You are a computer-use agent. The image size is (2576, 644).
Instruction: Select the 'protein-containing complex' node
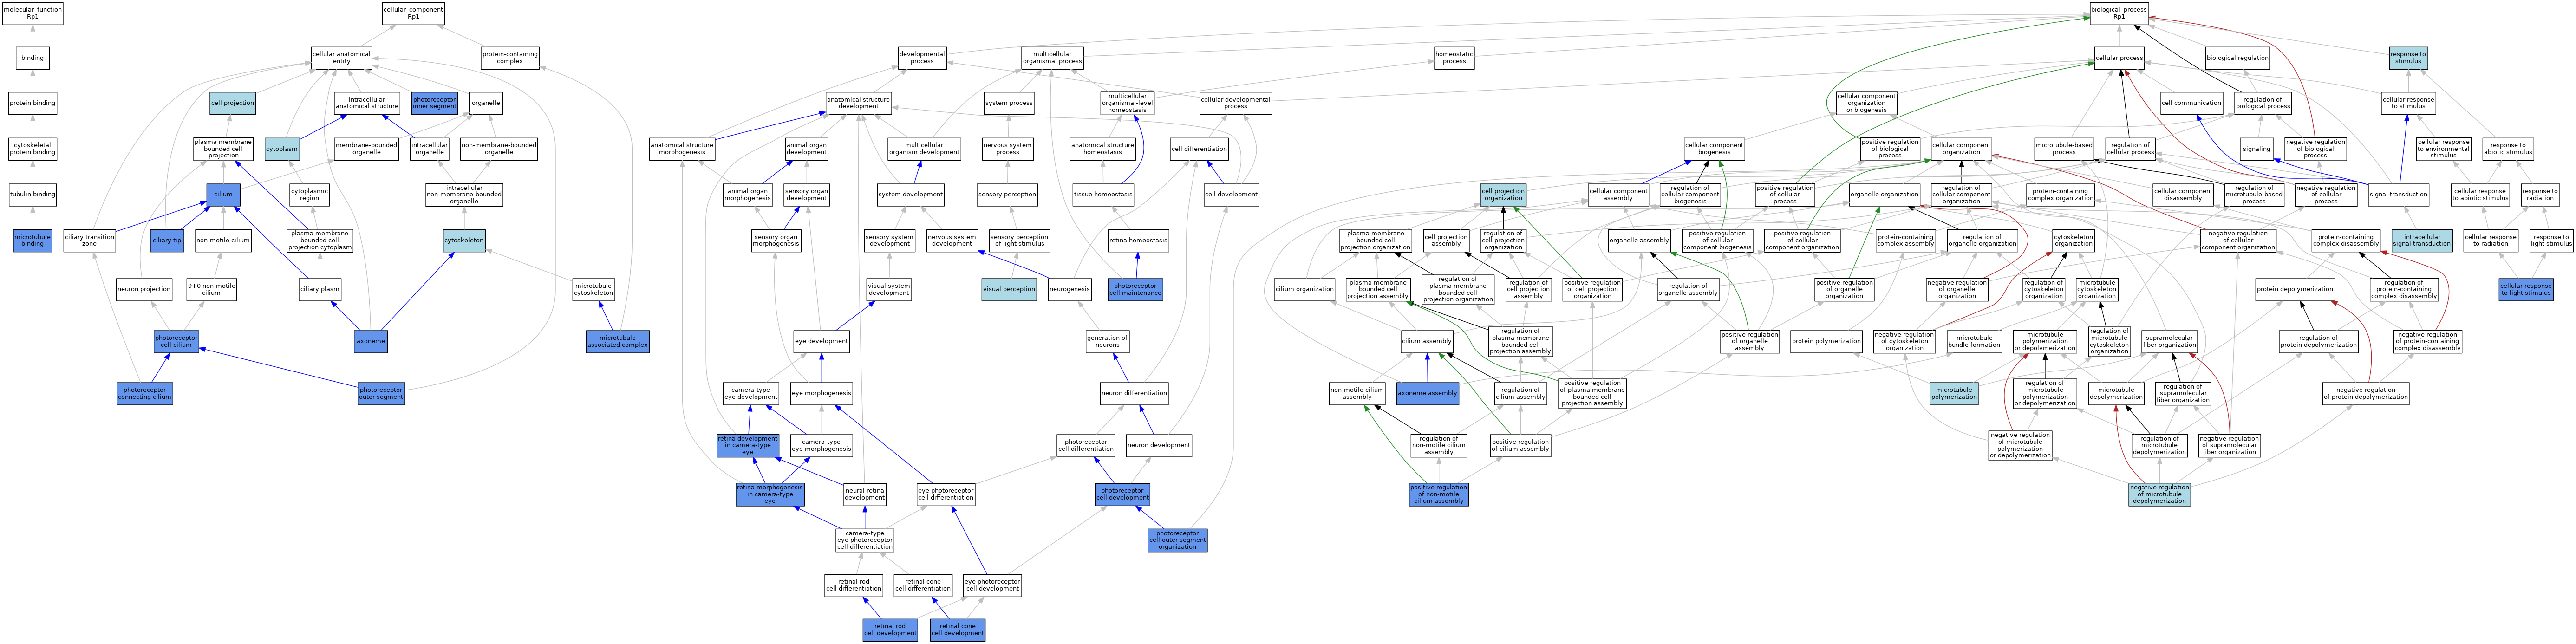510,58
